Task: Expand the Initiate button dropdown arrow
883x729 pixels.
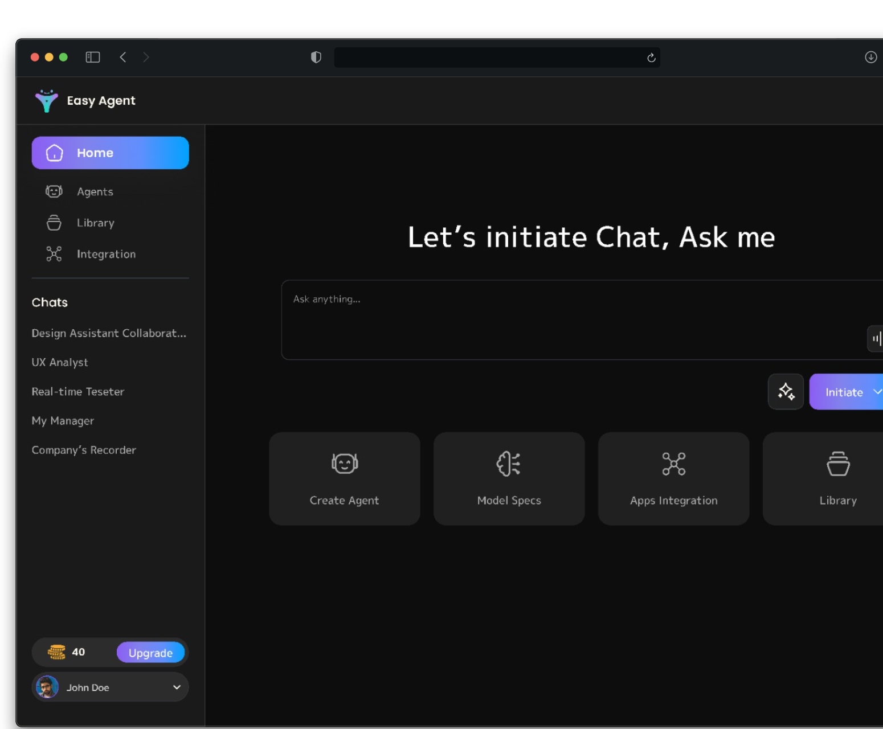Action: [x=877, y=392]
